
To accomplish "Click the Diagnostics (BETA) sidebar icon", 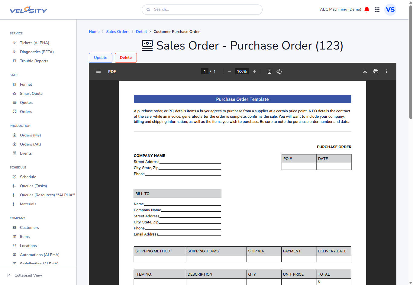I will tap(15, 52).
